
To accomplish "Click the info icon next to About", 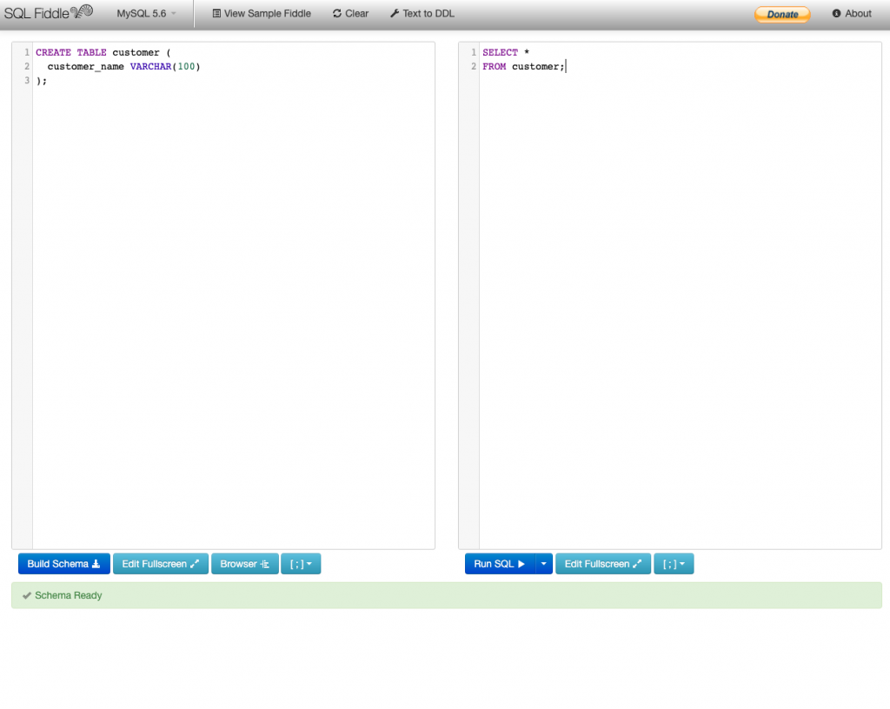I will 837,14.
